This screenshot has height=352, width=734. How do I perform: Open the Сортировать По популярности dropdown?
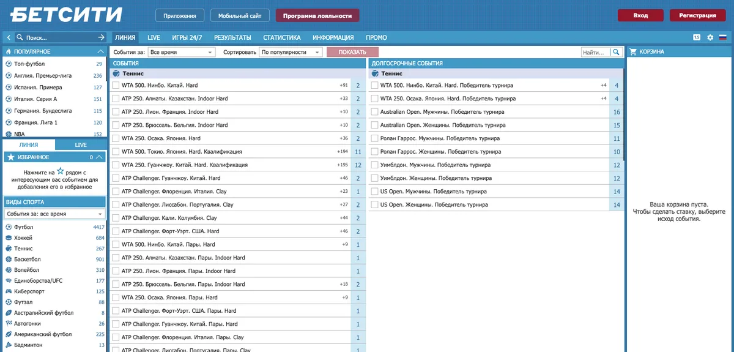point(291,53)
